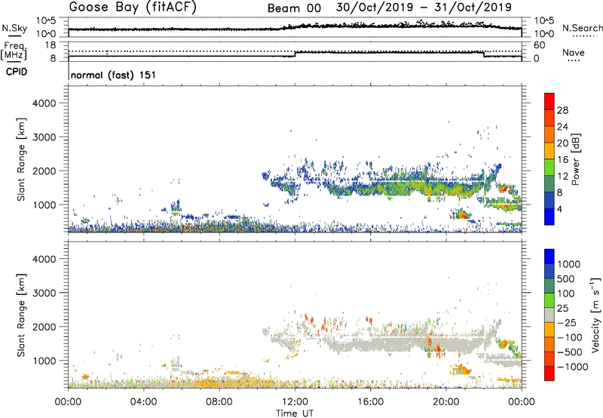
Task: Click the 'Velocity [m s-1]' colorbar label
Action: tap(595, 315)
